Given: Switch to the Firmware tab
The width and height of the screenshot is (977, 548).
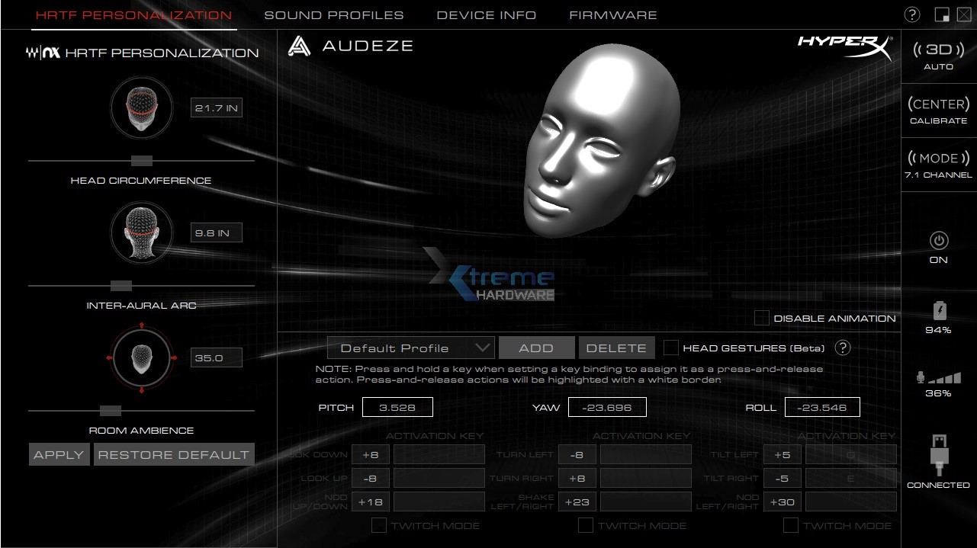Looking at the screenshot, I should [x=612, y=14].
